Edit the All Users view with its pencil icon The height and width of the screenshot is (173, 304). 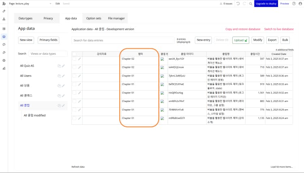63,76
